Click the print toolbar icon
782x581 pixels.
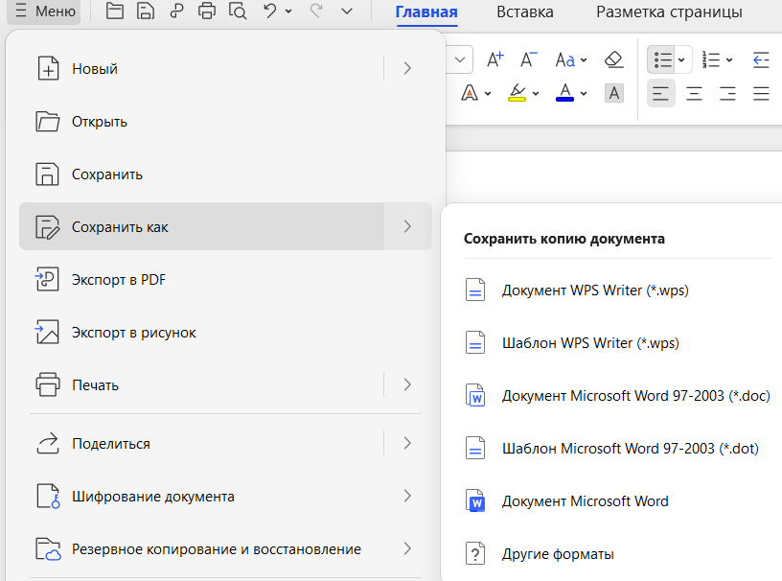click(206, 11)
